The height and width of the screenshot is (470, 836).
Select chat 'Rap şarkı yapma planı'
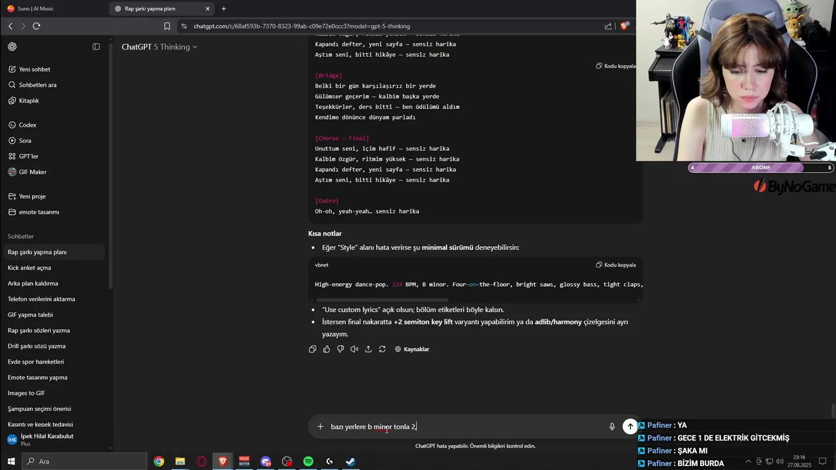click(55, 252)
